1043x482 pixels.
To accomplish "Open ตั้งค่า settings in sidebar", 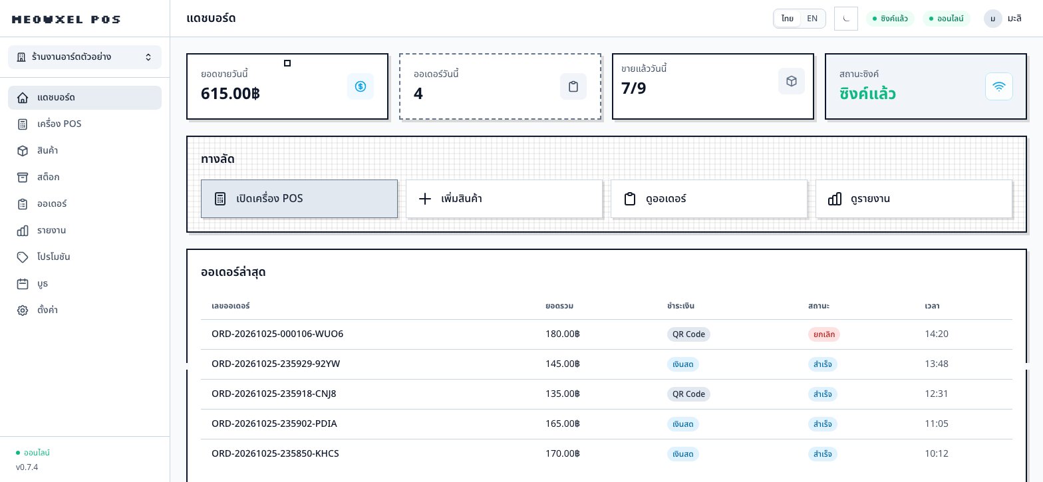I will click(x=84, y=310).
